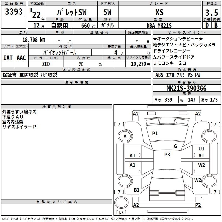Select the recycle deposit 10,270円
Image resolution: width=222 pixels, height=222 pixels.
(x=140, y=64)
